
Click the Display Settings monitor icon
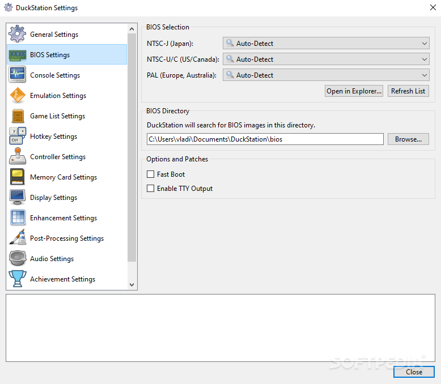tap(17, 197)
